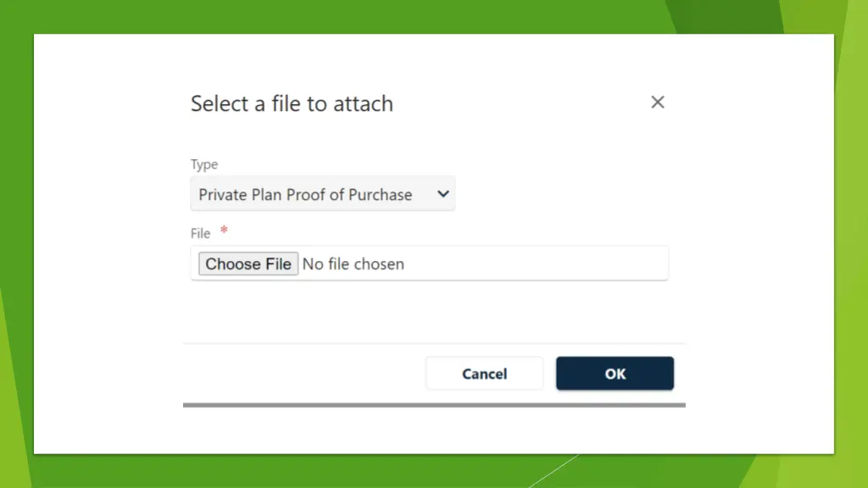
Task: Click blank space below the file input
Action: [424, 309]
